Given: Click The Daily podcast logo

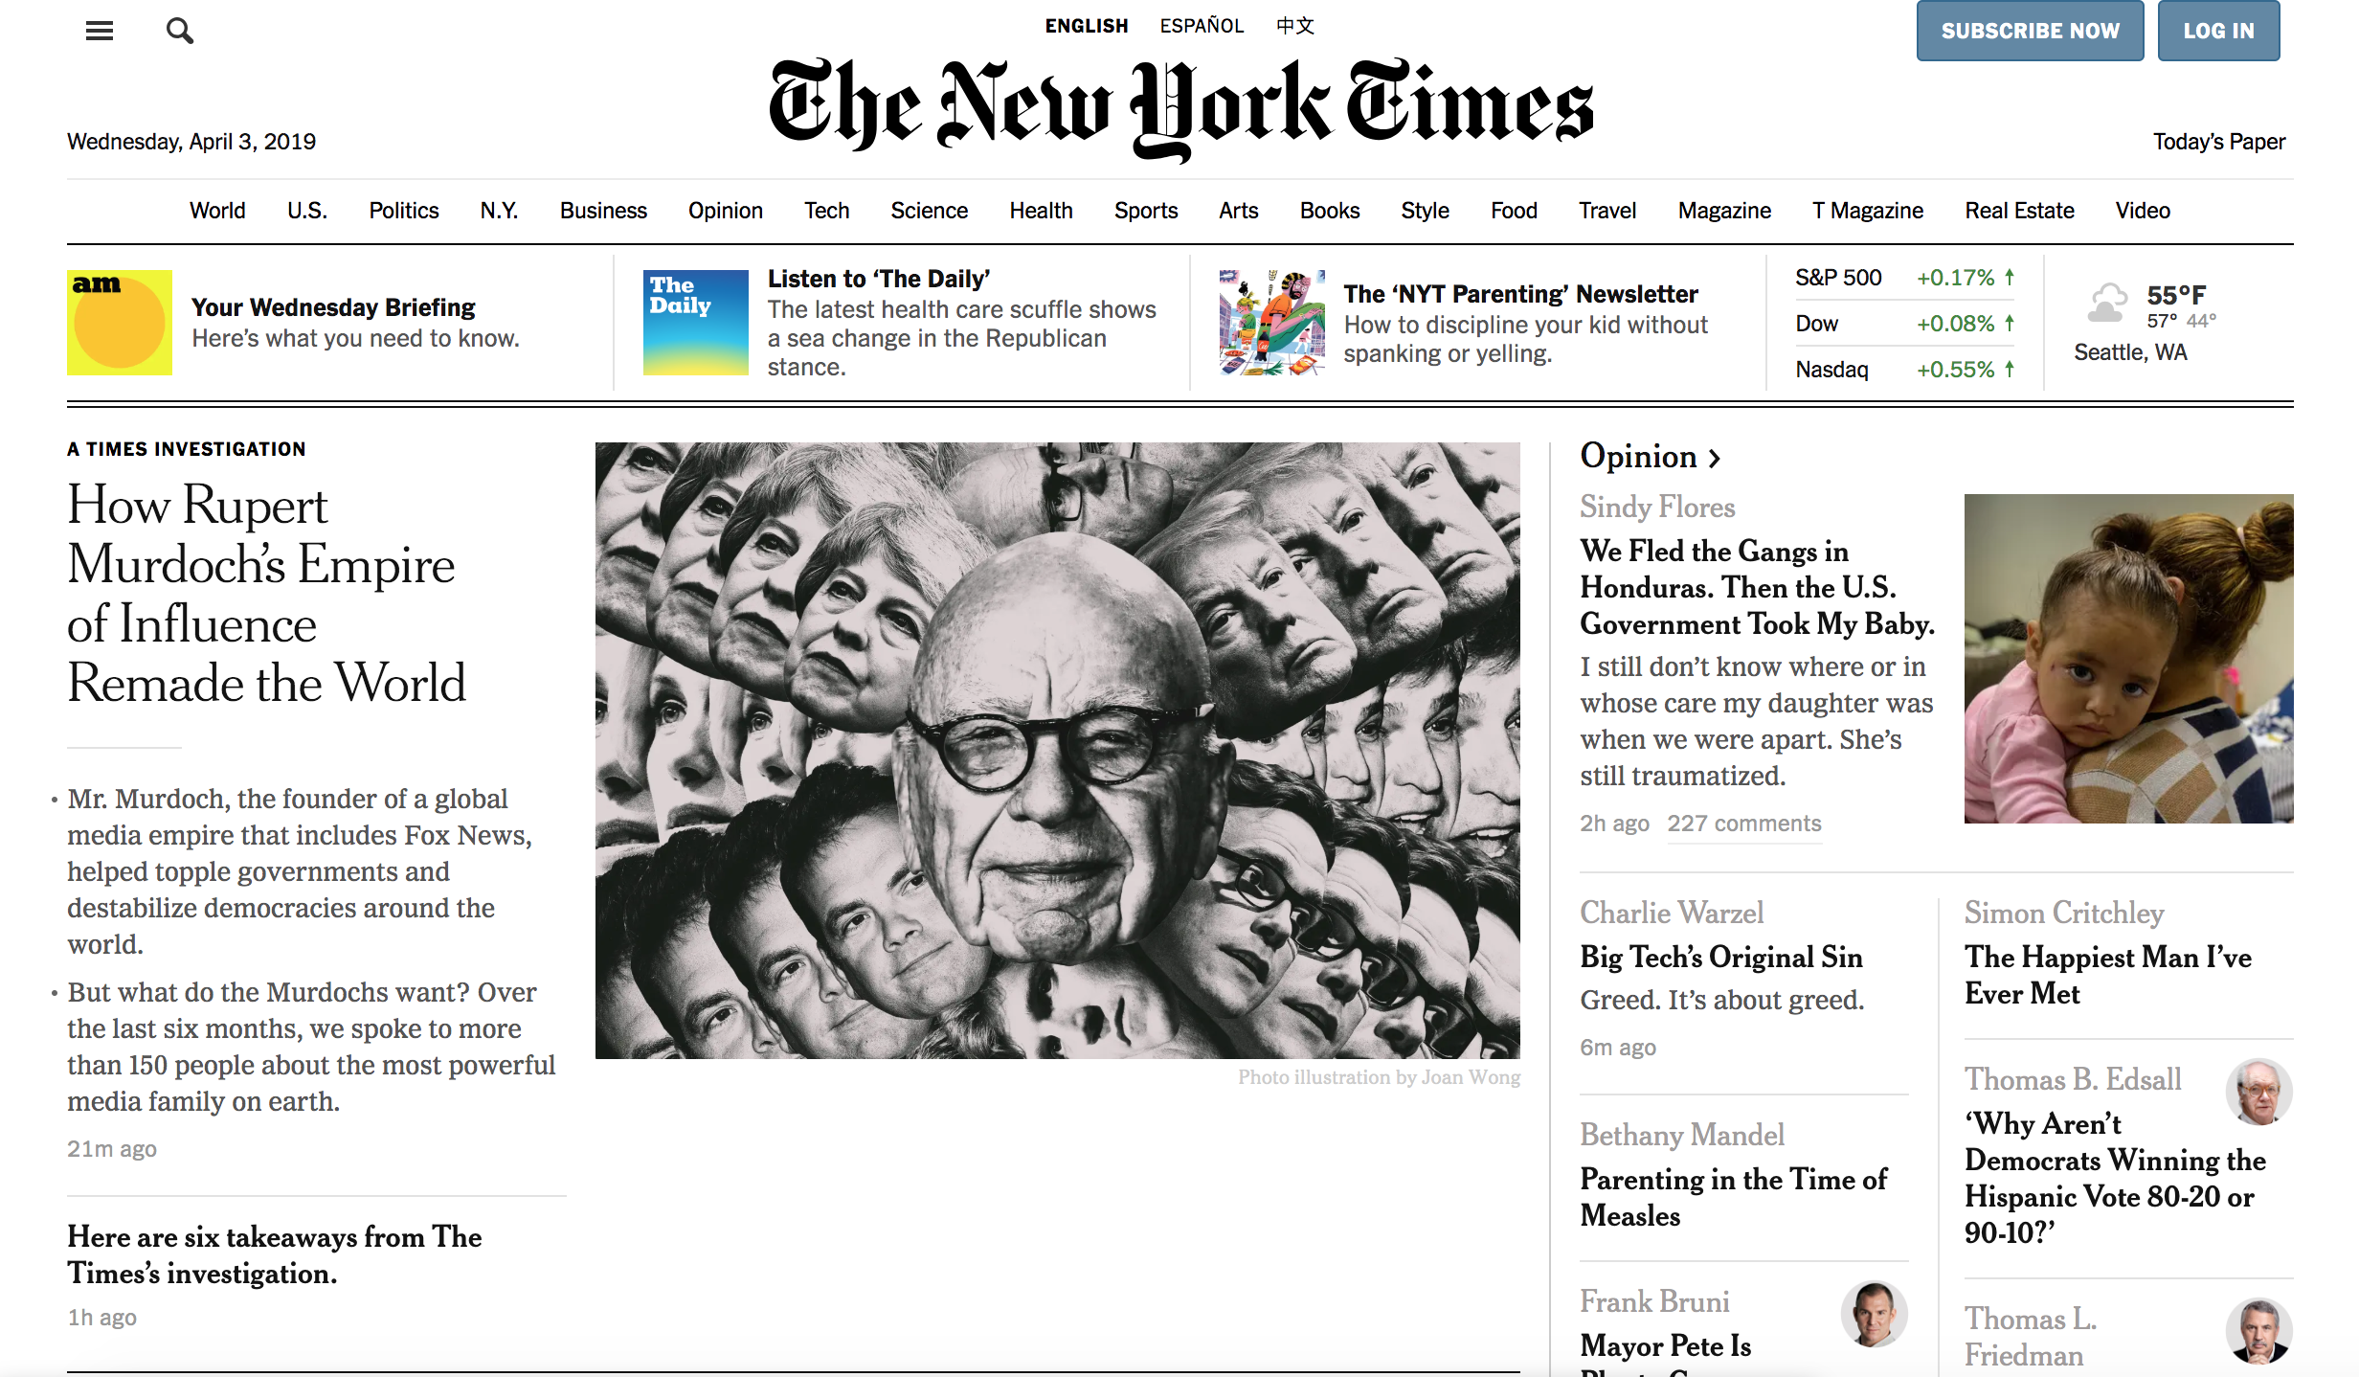Looking at the screenshot, I should [x=695, y=323].
